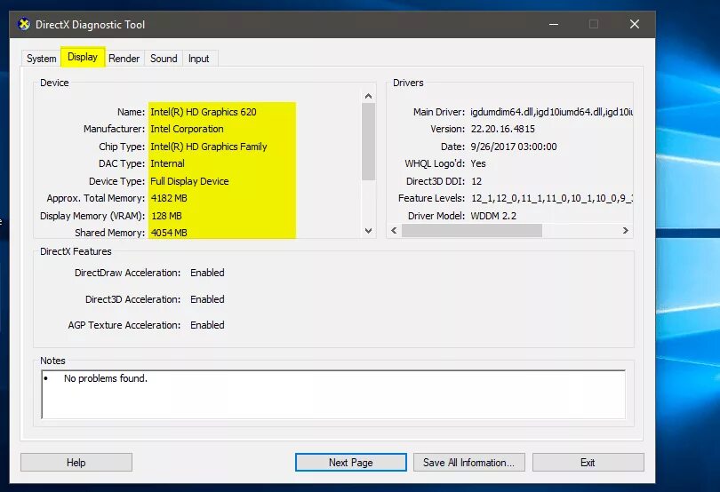This screenshot has width=720, height=492.
Task: Click the Drivers horizontal scrollbar thumb
Action: click(x=472, y=230)
